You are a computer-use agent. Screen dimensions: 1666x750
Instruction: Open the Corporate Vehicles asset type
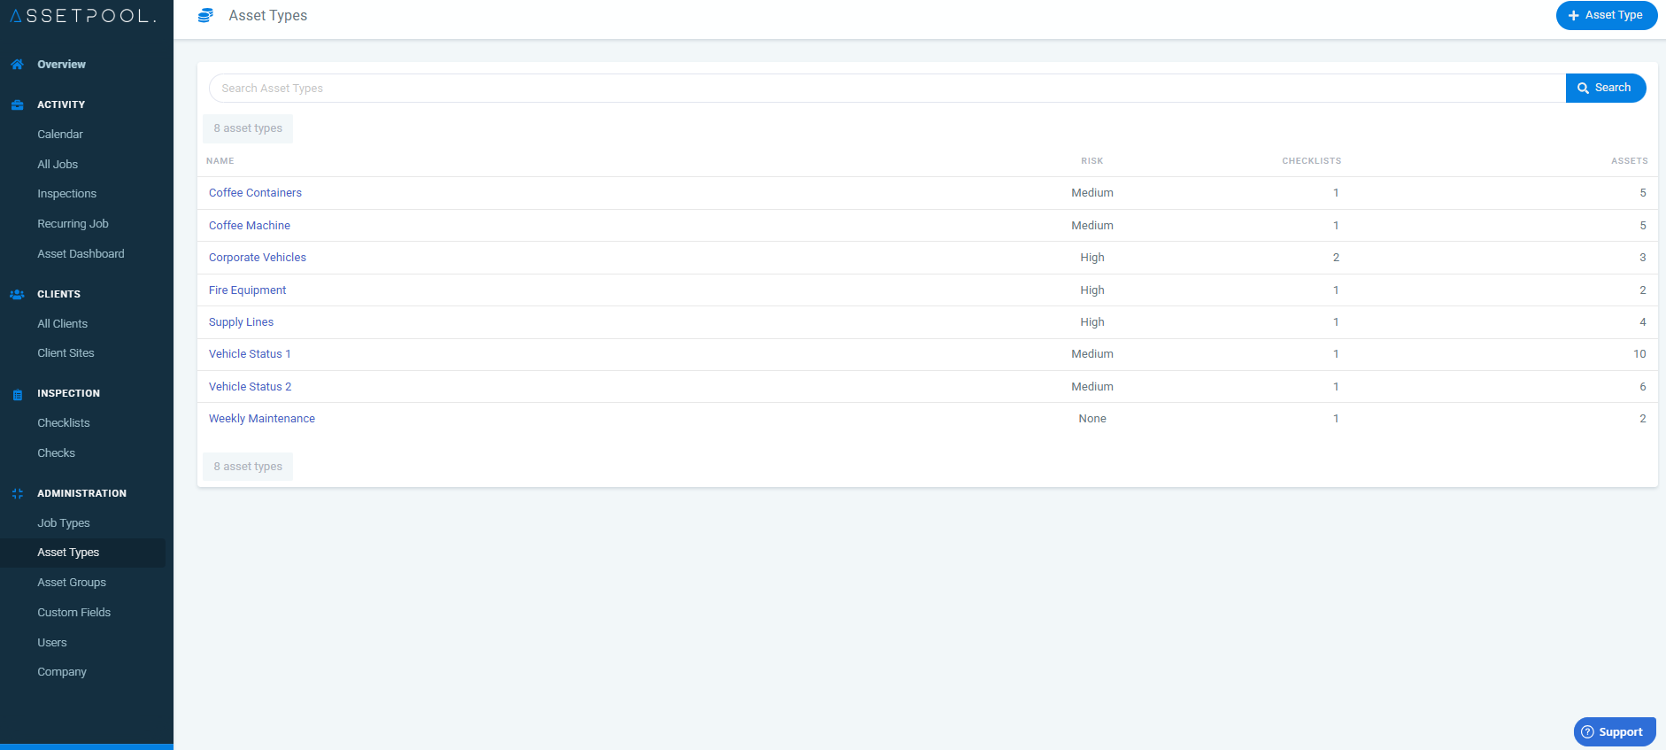click(258, 258)
